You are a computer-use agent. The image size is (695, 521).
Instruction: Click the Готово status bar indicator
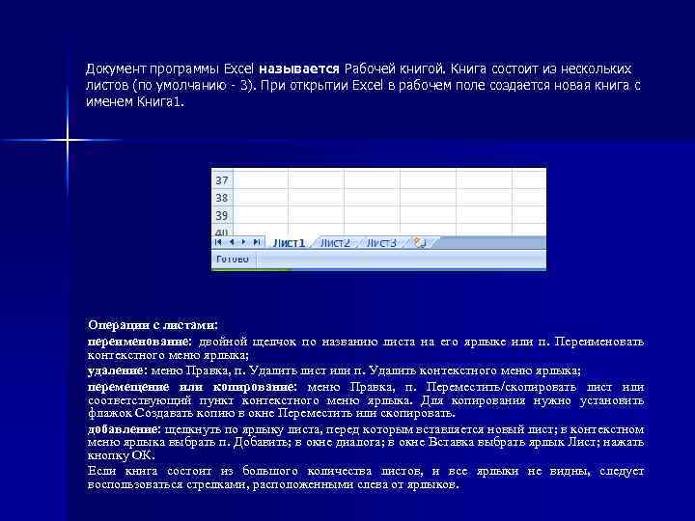[233, 259]
